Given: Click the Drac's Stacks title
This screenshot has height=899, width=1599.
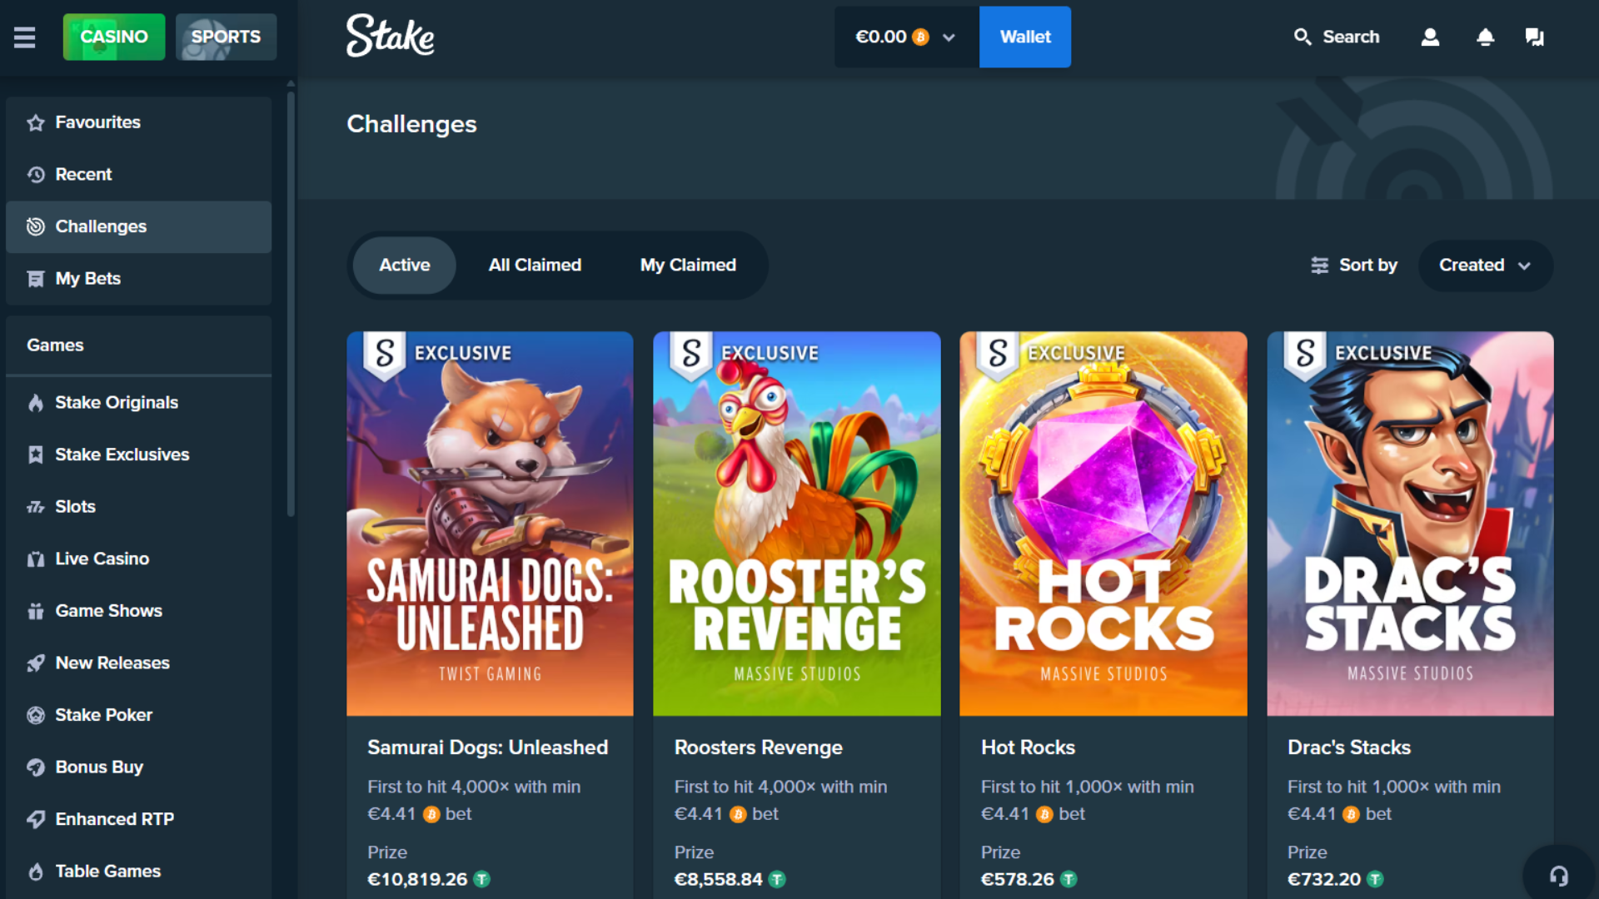Looking at the screenshot, I should [x=1348, y=748].
